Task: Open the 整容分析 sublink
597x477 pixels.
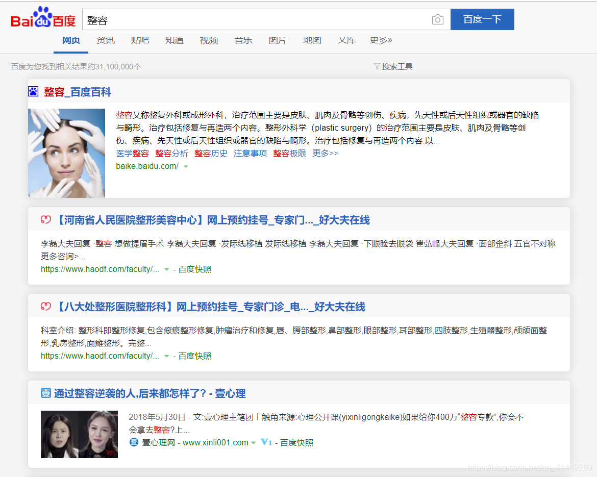Action: point(172,153)
